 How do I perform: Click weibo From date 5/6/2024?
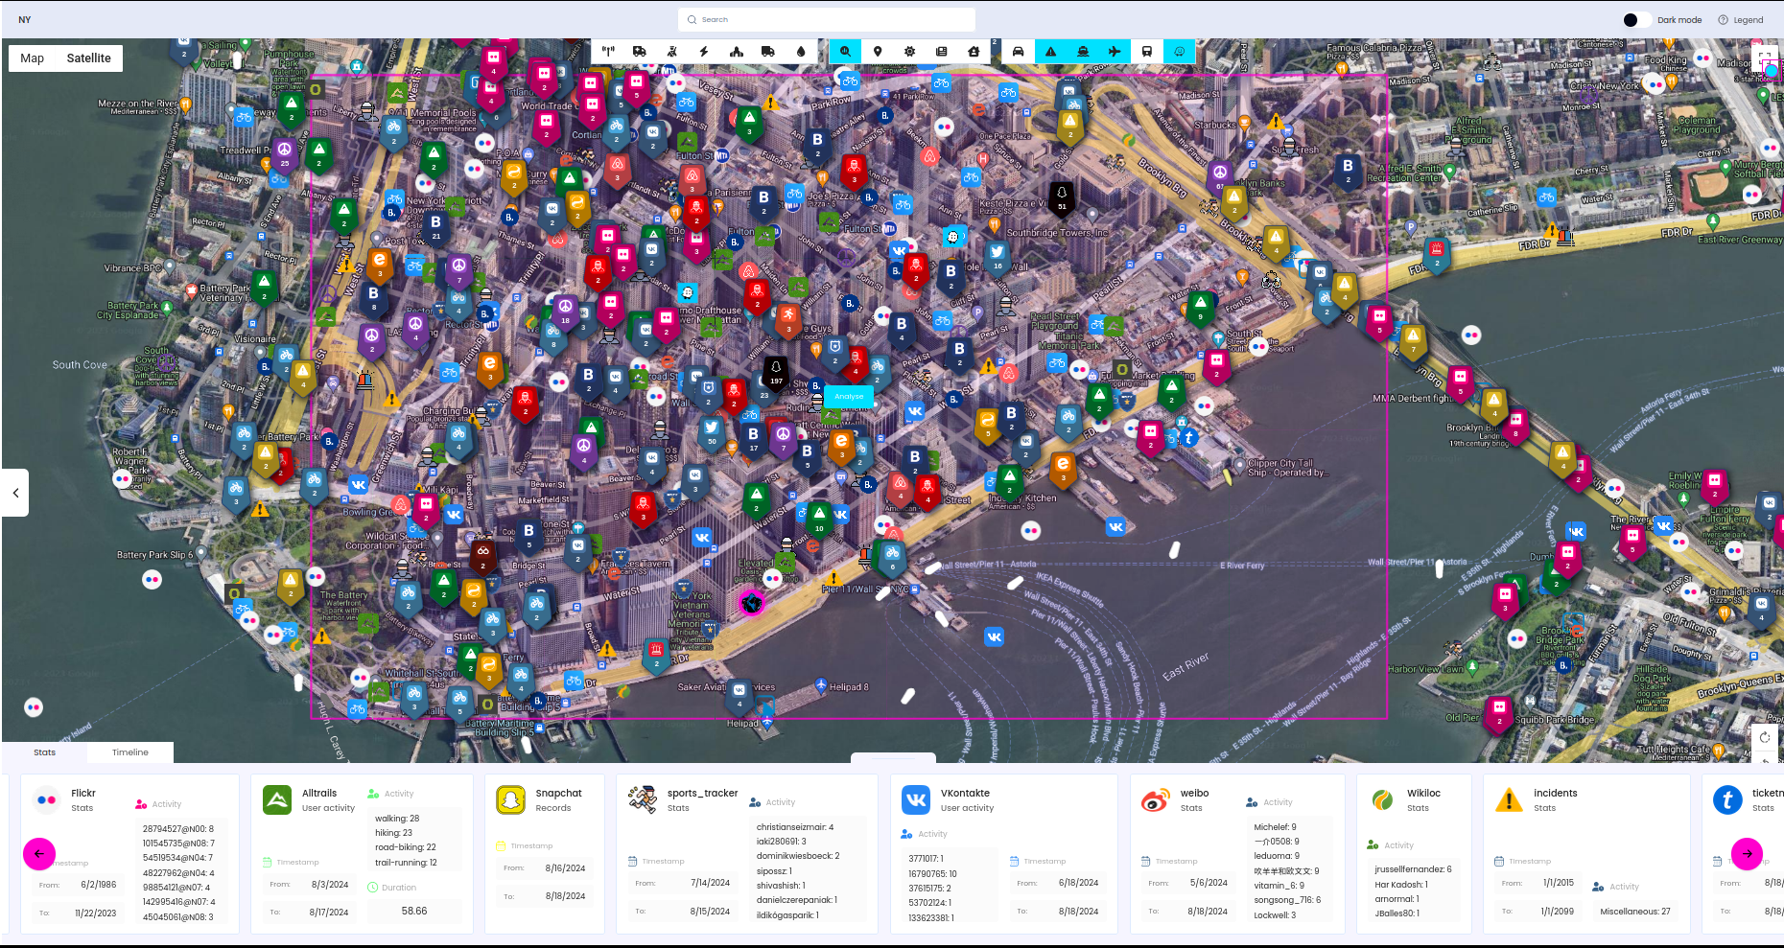click(x=1209, y=883)
